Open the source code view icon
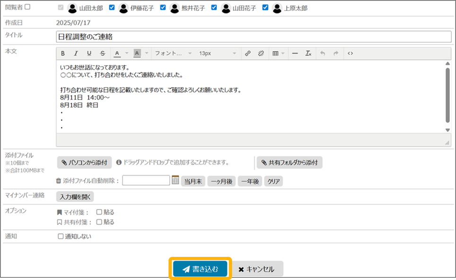The image size is (456, 280). (350, 53)
